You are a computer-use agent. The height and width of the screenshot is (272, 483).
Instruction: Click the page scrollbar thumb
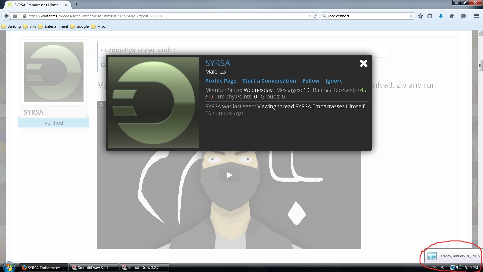tap(480, 65)
